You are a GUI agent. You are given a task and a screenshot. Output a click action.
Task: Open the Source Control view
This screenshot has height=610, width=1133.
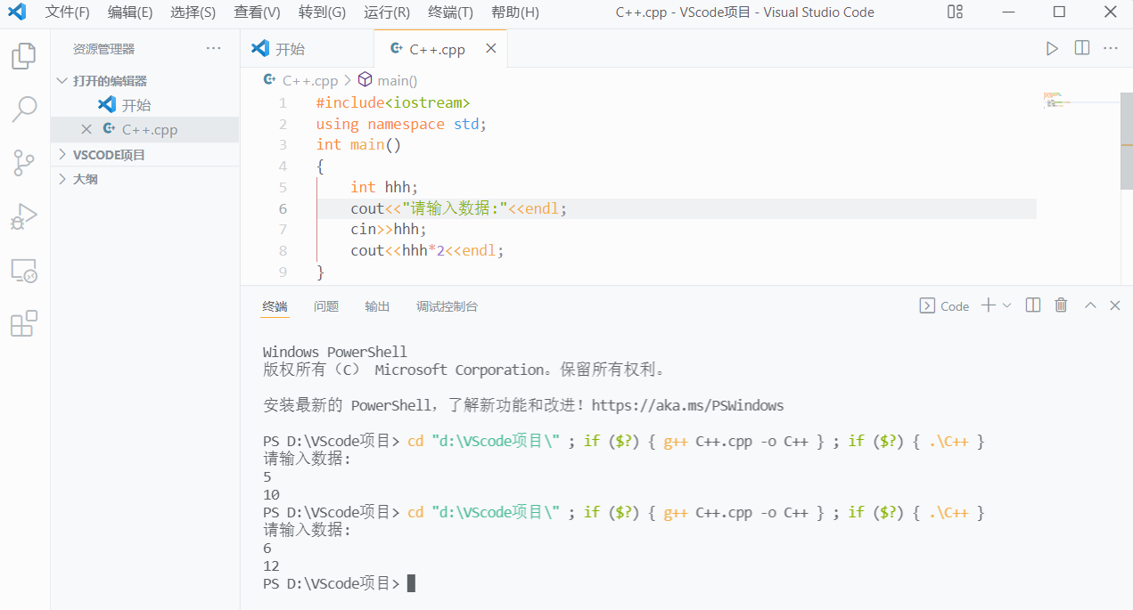pyautogui.click(x=24, y=162)
